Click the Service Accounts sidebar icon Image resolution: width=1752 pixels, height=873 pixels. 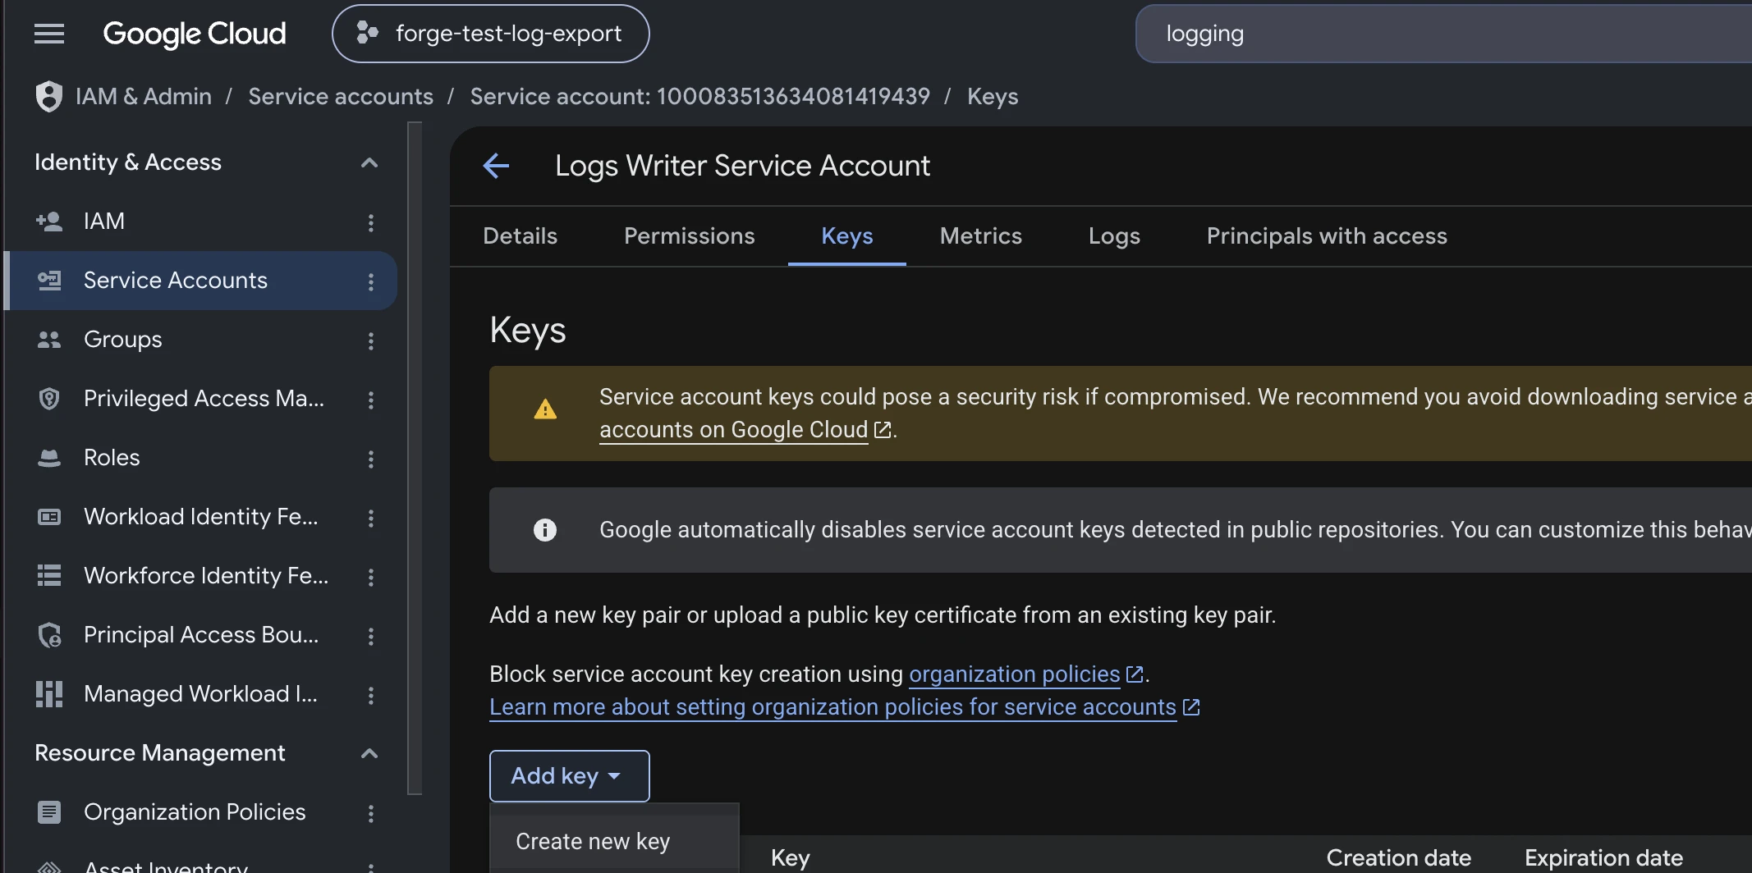coord(49,281)
